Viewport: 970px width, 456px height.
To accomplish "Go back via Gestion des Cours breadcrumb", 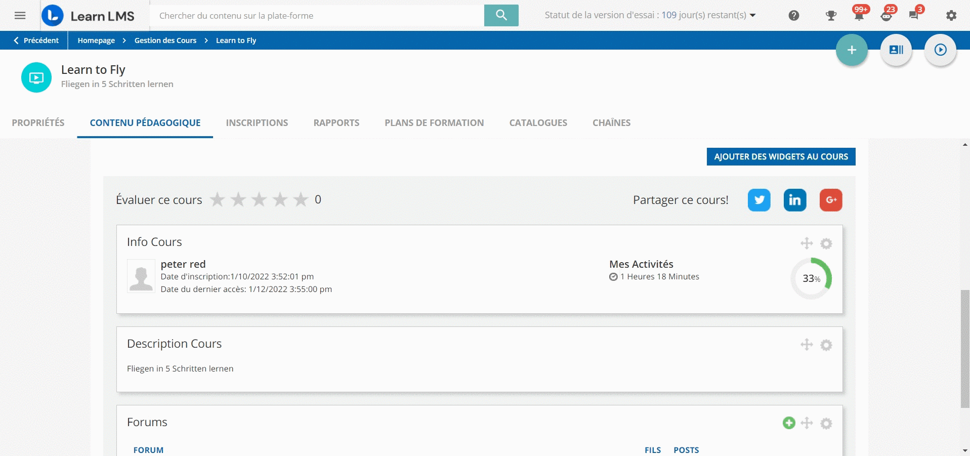I will [x=165, y=40].
